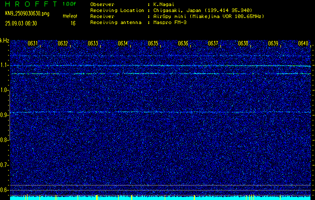315x200 pixels.
Task: Click the kHz axis unit label
Action: coord(5,40)
